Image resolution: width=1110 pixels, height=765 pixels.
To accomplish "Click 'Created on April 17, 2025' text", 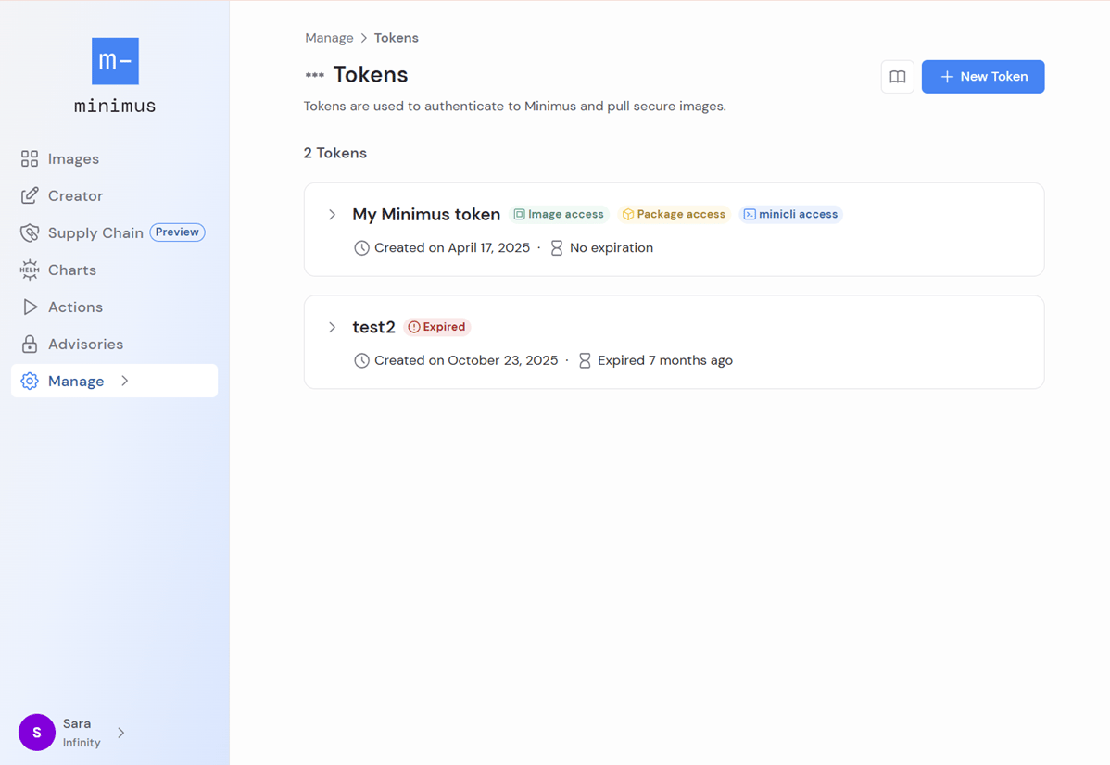I will click(451, 247).
